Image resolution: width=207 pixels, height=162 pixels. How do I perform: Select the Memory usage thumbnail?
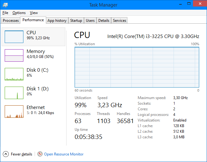pos(14,55)
